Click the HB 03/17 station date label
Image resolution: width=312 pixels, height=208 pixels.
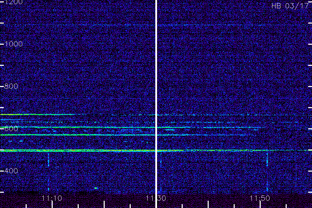[290, 6]
